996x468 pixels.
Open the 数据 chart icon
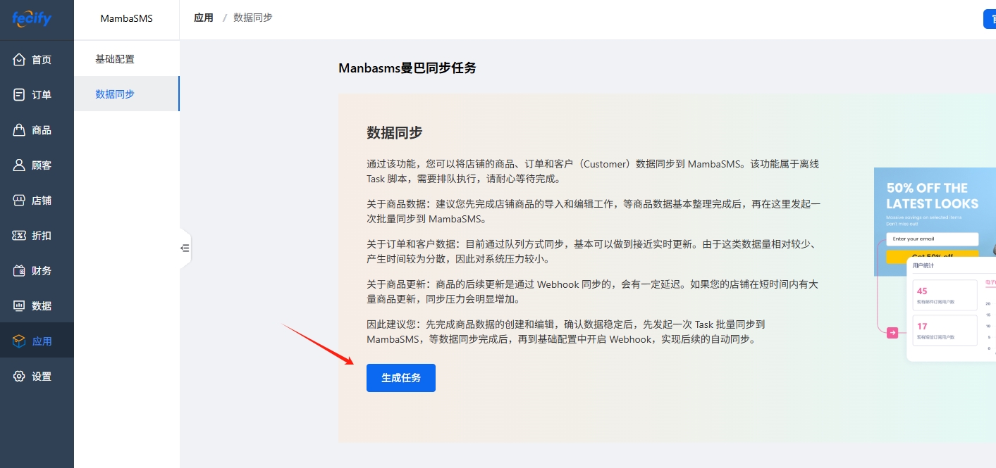[20, 306]
